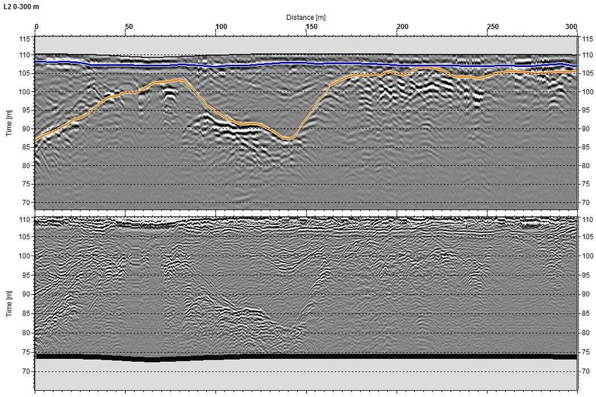Click 70 on lower panel's right axis

point(586,371)
